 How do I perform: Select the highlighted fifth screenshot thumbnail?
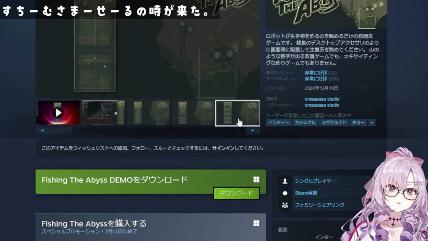click(x=238, y=113)
